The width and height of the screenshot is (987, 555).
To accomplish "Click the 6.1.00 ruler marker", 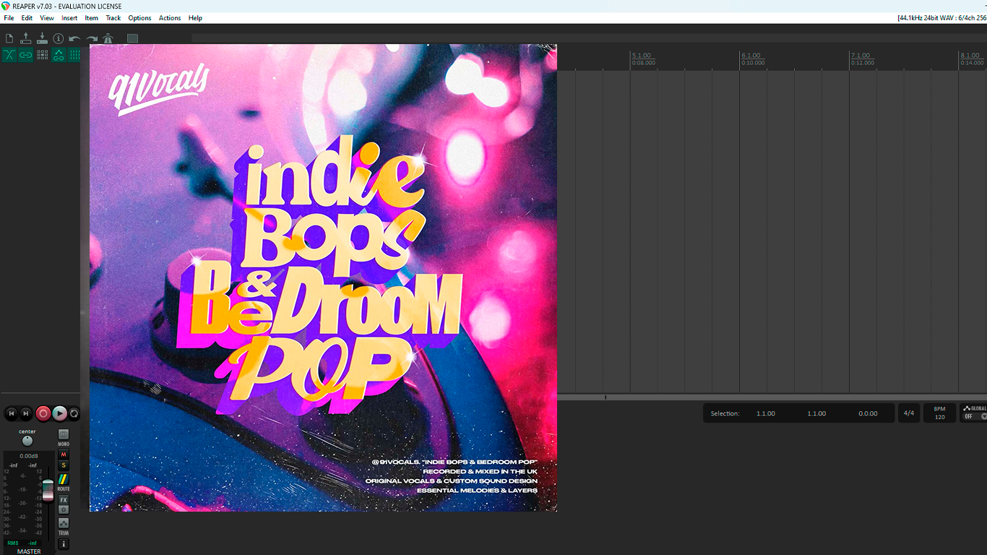I will coord(751,56).
